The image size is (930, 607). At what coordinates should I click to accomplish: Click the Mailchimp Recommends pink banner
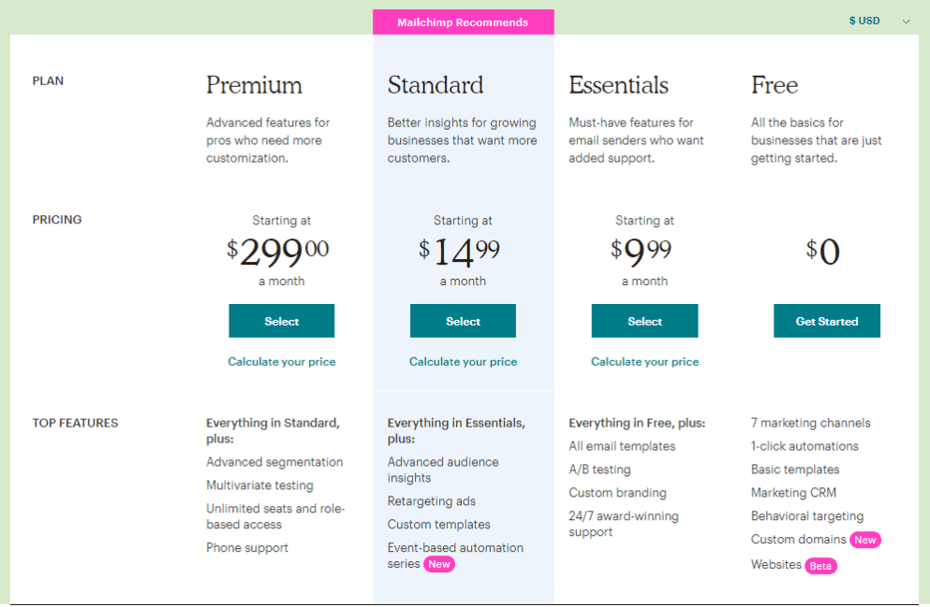(463, 21)
